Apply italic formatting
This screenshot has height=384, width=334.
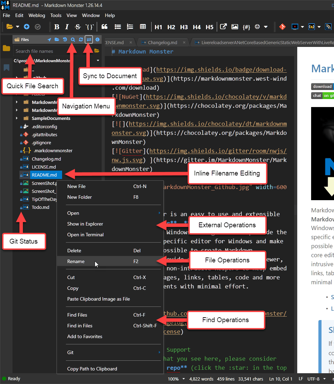(x=67, y=27)
